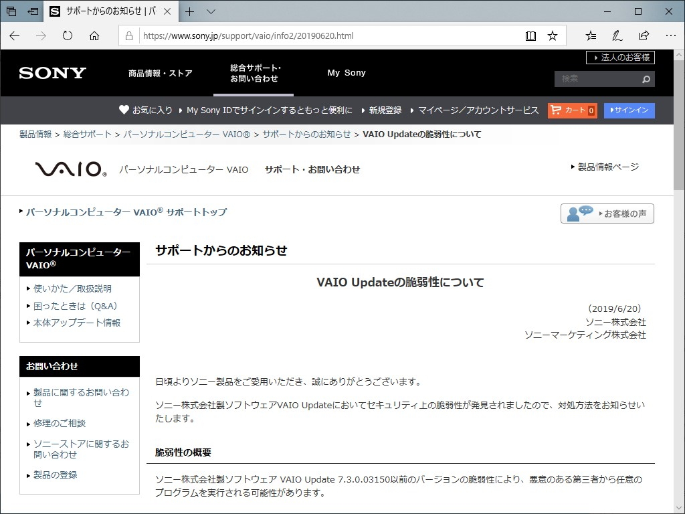This screenshot has width=685, height=514.
Task: Select the My Sony menu item
Action: [x=347, y=72]
